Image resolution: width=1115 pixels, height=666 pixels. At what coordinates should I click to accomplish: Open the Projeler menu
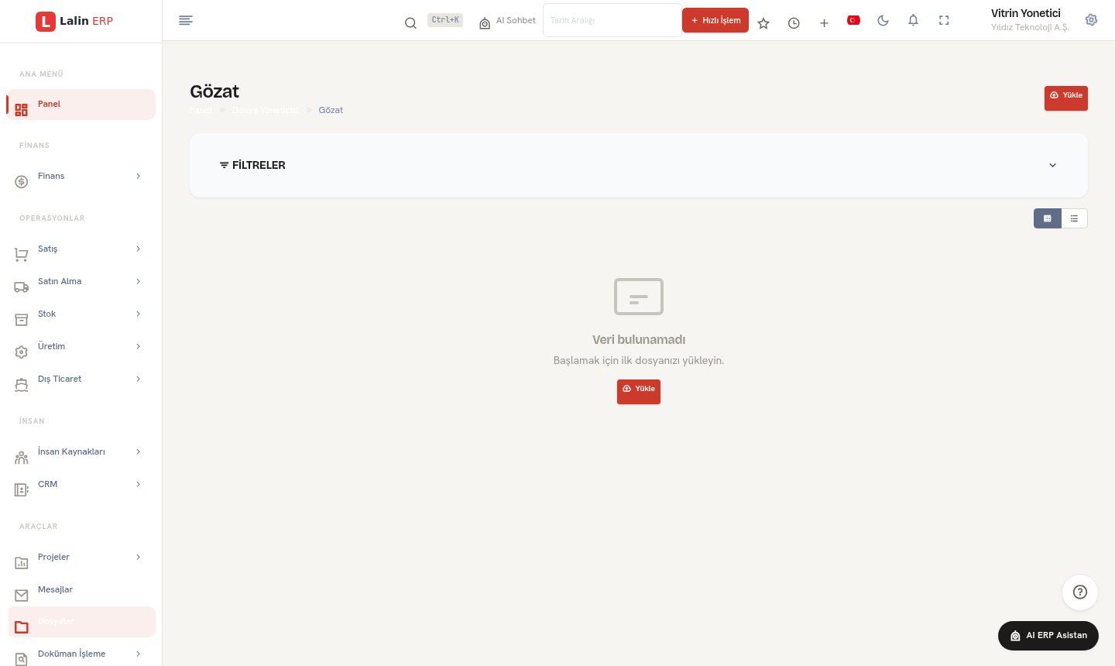click(x=81, y=558)
